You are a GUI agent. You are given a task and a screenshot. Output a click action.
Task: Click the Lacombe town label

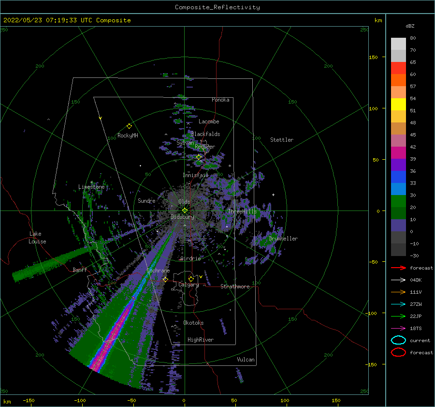(209, 121)
